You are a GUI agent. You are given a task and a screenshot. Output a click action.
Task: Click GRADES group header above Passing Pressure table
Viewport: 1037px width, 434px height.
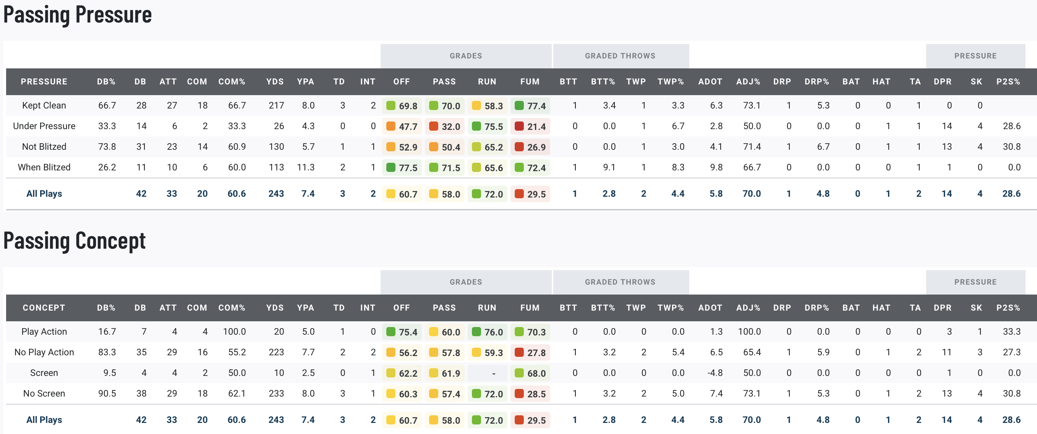pos(465,56)
